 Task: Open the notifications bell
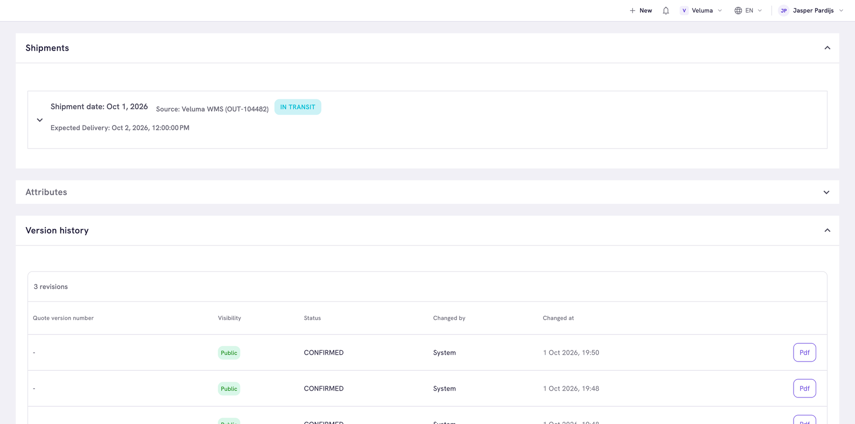click(x=666, y=10)
